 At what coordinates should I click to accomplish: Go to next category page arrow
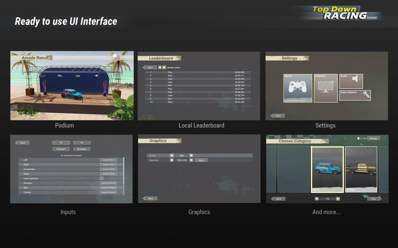tap(338, 199)
